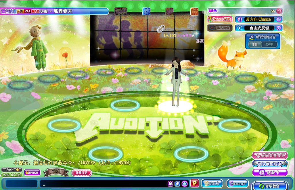
Task: Open the story mode book icon
Action: coord(120,11)
